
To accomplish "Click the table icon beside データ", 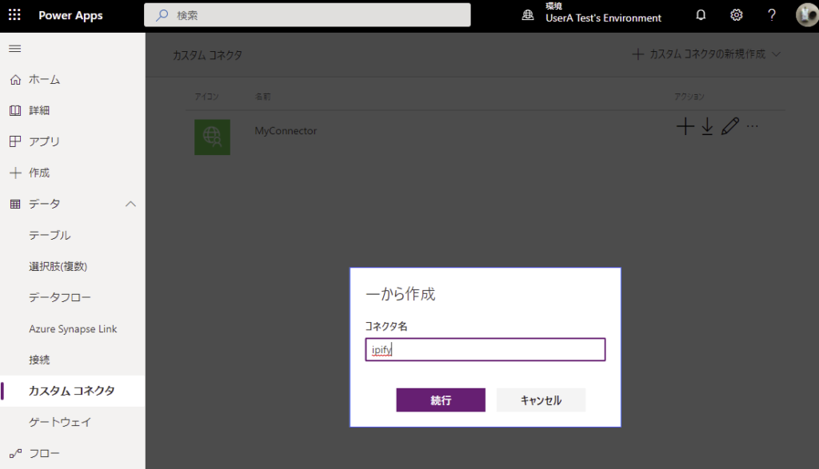I will click(16, 204).
